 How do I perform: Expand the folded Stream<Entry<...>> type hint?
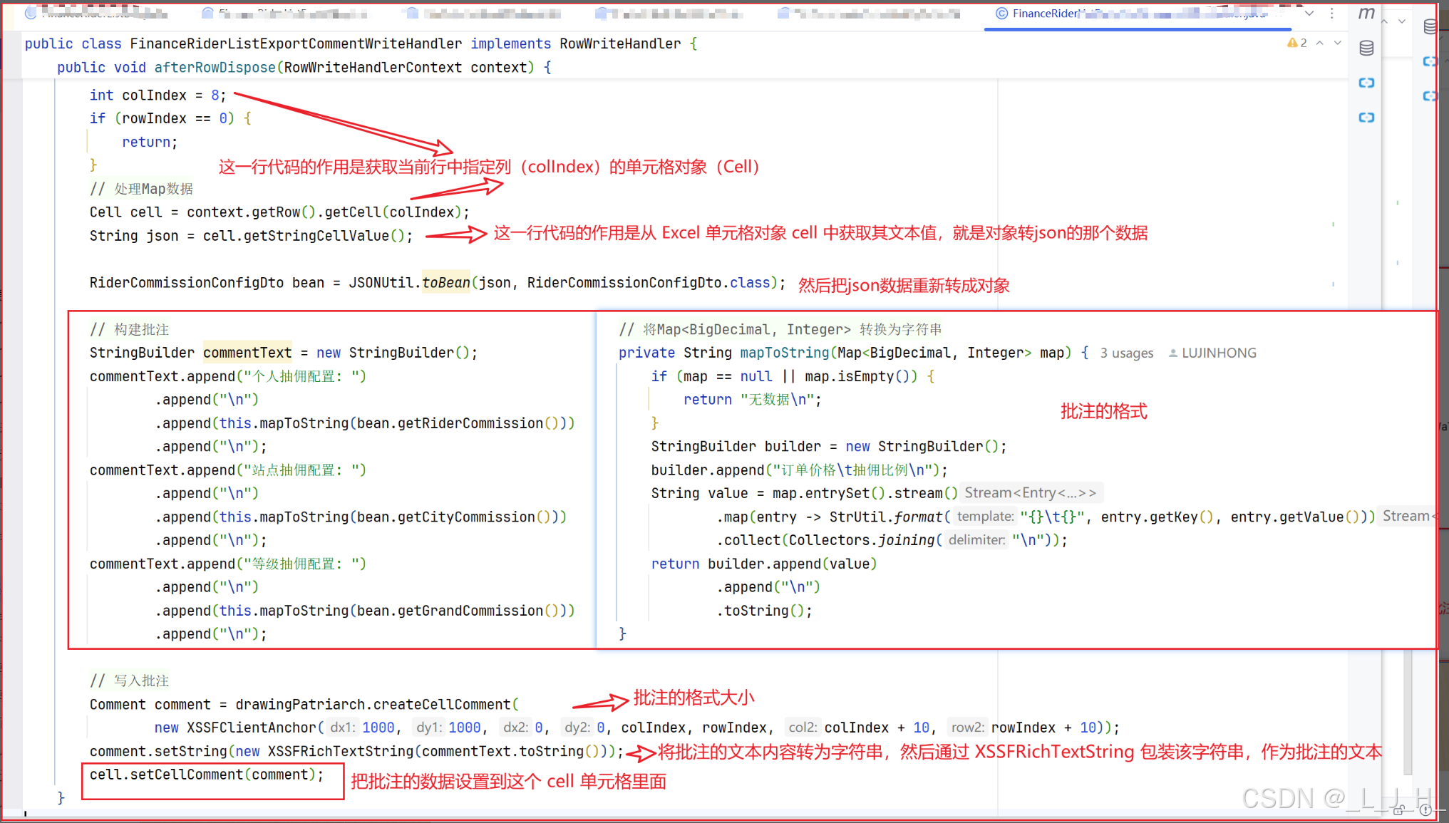click(1031, 492)
